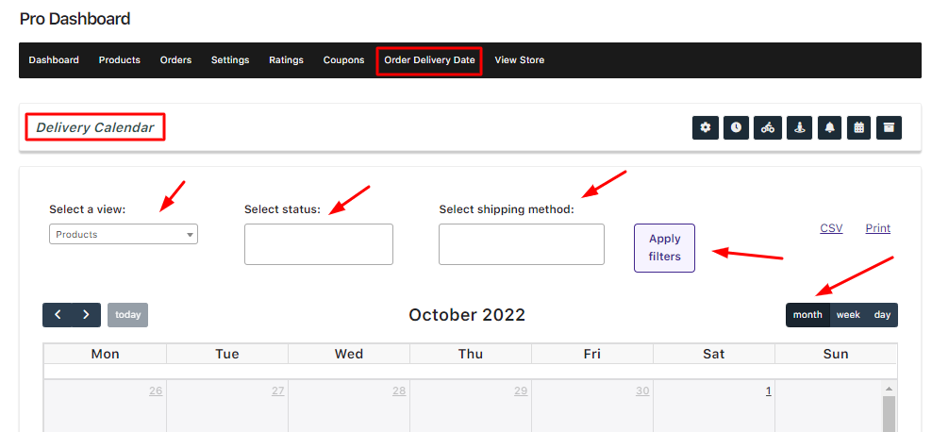Jump to today in calendar
The height and width of the screenshot is (432, 932).
(x=127, y=315)
